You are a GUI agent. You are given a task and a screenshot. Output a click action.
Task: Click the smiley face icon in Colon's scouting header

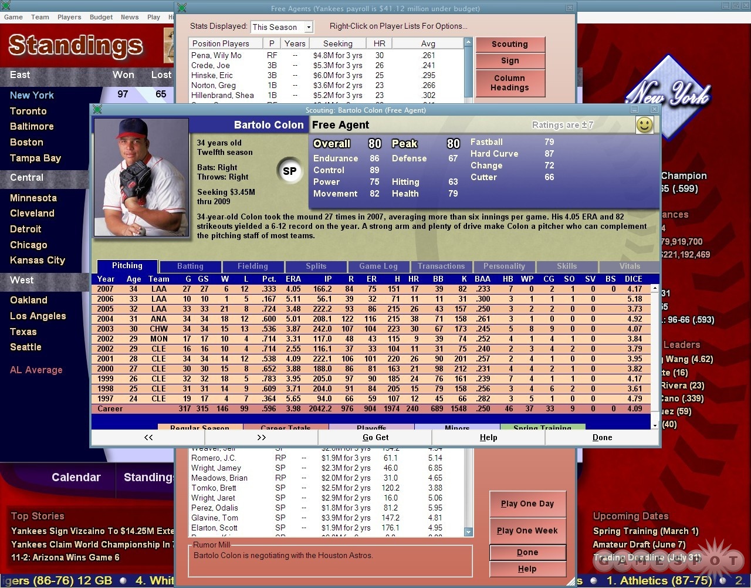click(x=644, y=124)
